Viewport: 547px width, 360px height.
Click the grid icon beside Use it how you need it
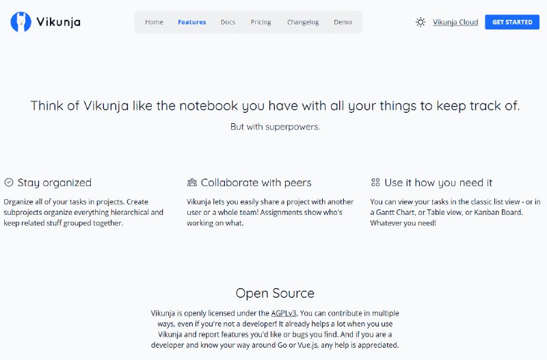(x=375, y=183)
